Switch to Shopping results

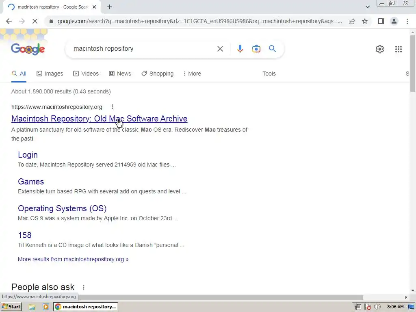click(157, 74)
